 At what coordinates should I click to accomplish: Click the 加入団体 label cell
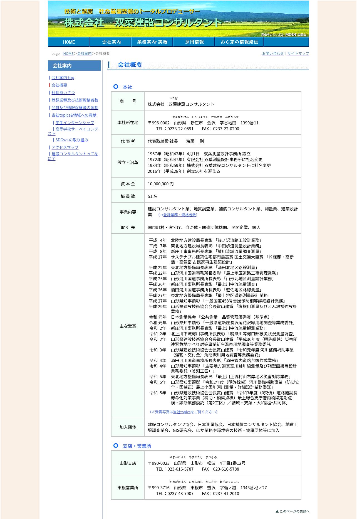[x=128, y=427]
